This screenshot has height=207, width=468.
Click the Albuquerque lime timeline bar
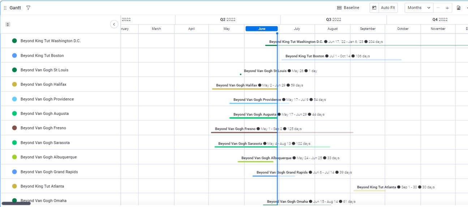(x=256, y=162)
